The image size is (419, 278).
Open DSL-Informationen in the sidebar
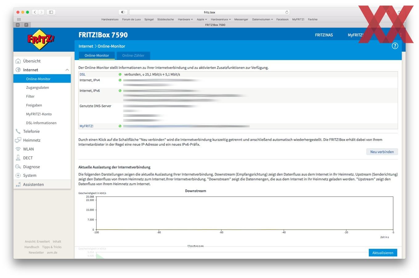click(x=42, y=123)
